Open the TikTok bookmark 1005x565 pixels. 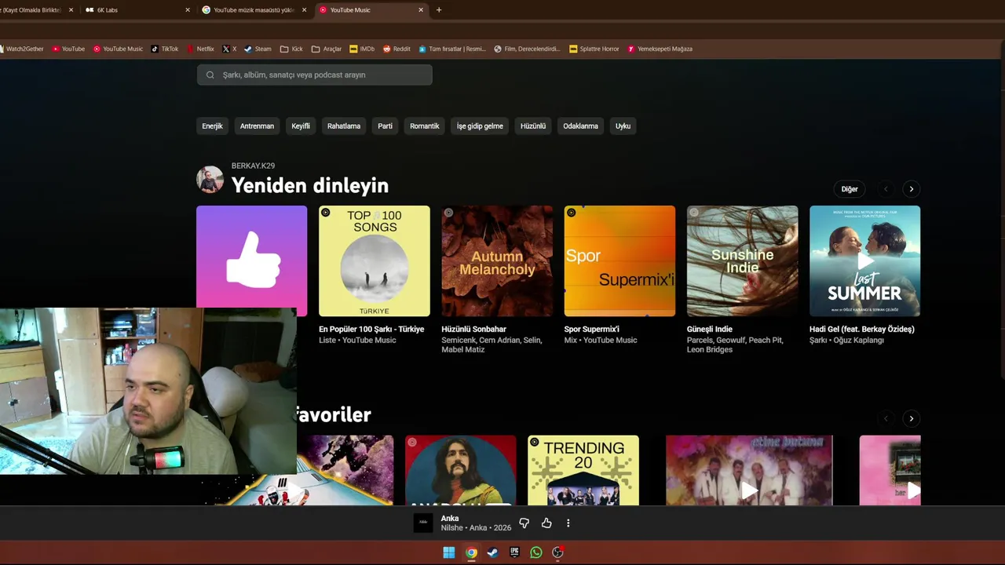(165, 49)
